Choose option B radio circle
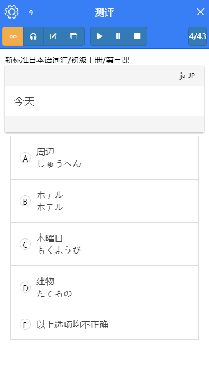The image size is (209, 372). [25, 201]
